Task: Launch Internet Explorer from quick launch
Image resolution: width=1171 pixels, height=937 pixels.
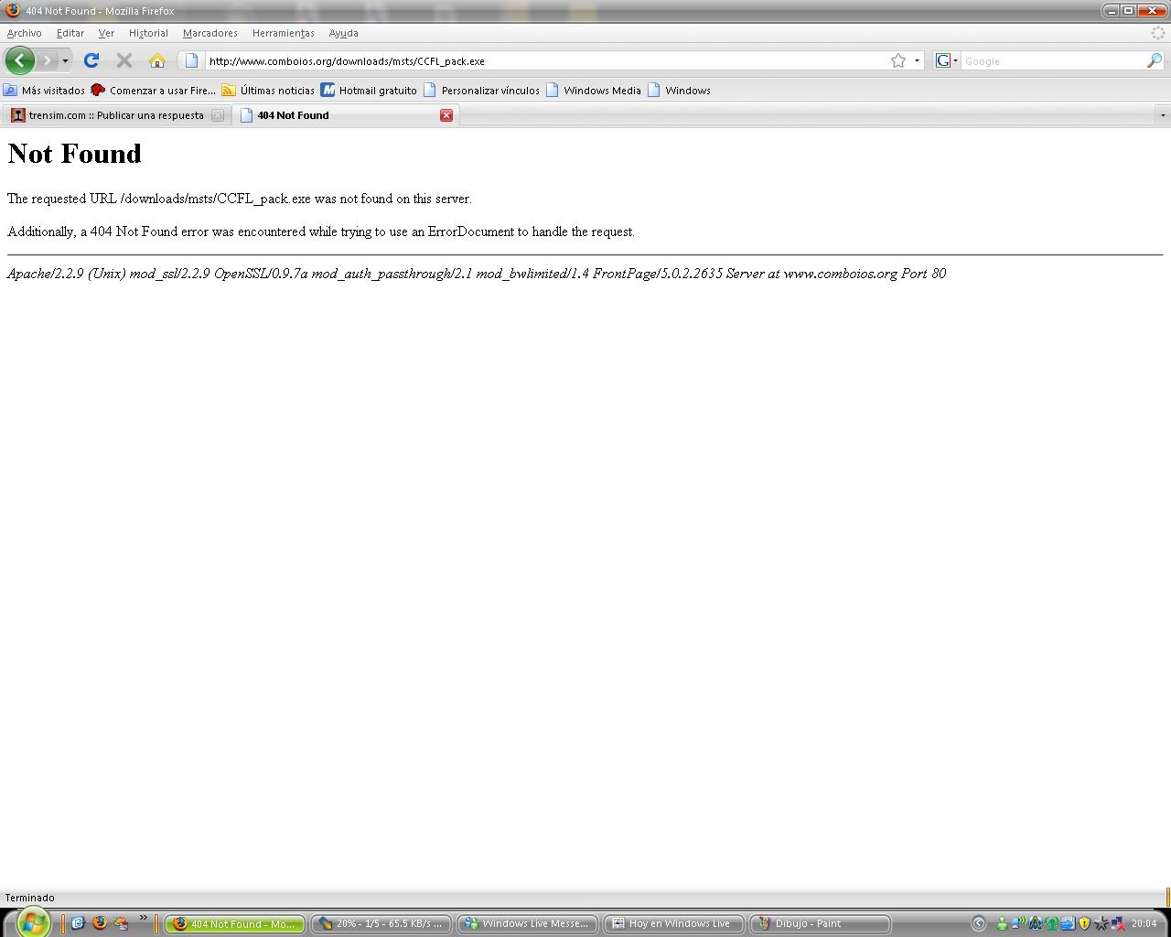Action: coord(78,923)
